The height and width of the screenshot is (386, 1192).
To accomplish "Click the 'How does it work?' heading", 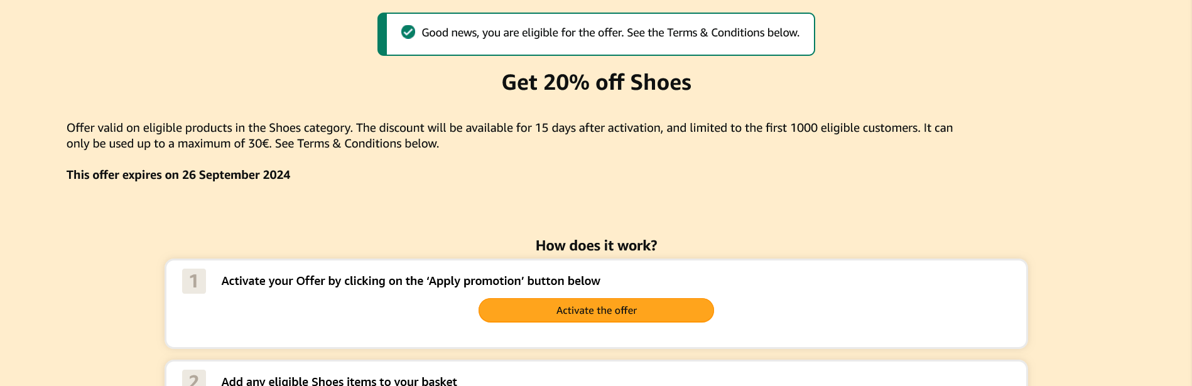I will coord(596,245).
